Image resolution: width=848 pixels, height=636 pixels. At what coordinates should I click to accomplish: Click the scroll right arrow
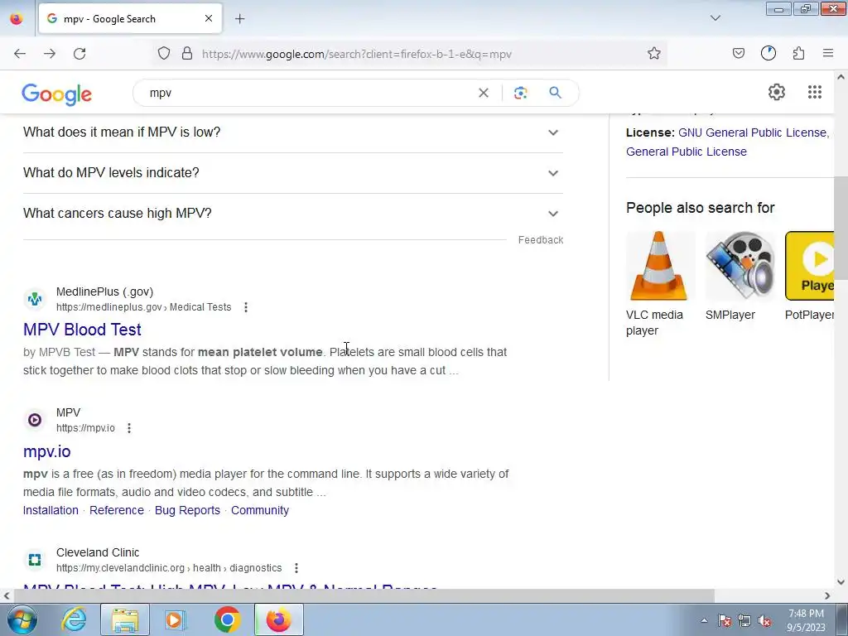point(827,595)
